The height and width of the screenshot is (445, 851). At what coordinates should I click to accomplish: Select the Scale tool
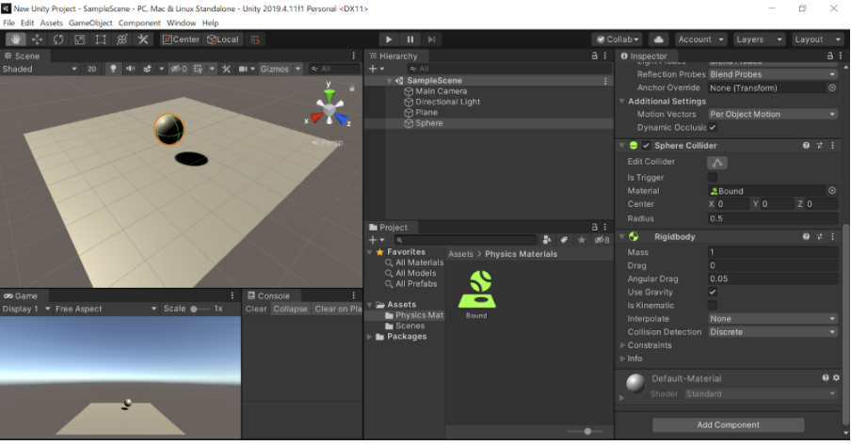tap(79, 40)
